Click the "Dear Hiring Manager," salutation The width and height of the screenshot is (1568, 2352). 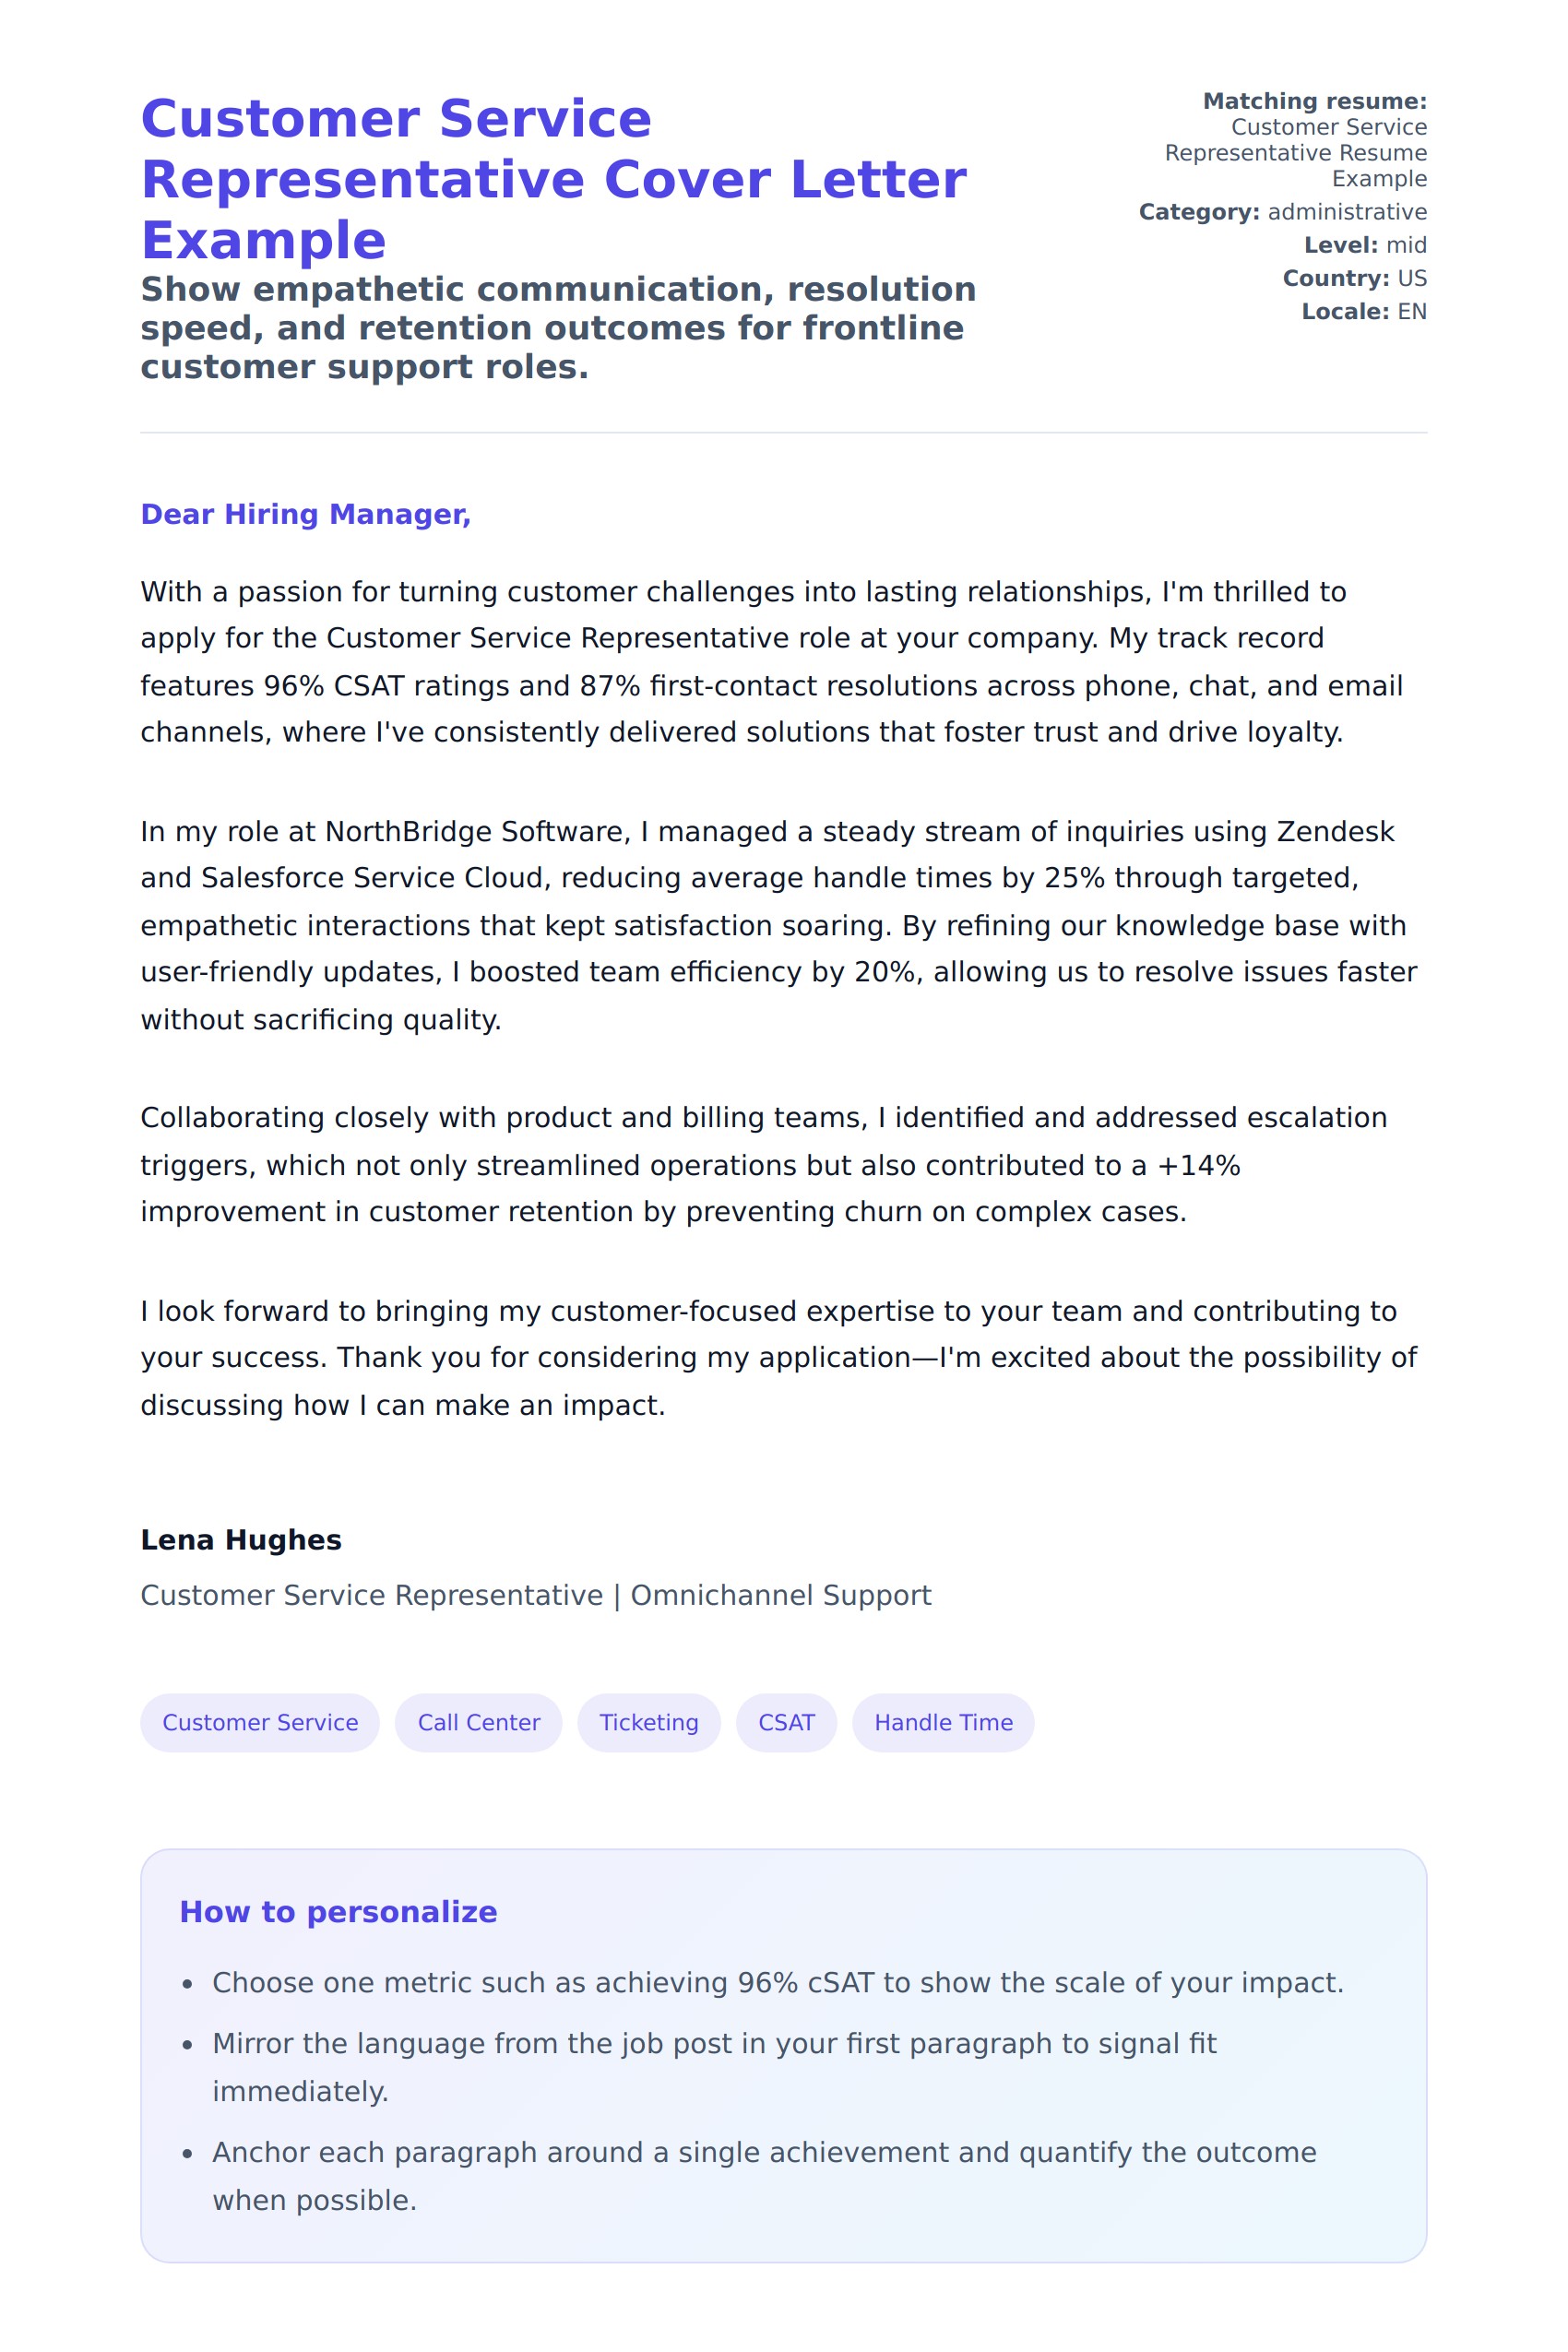point(305,514)
